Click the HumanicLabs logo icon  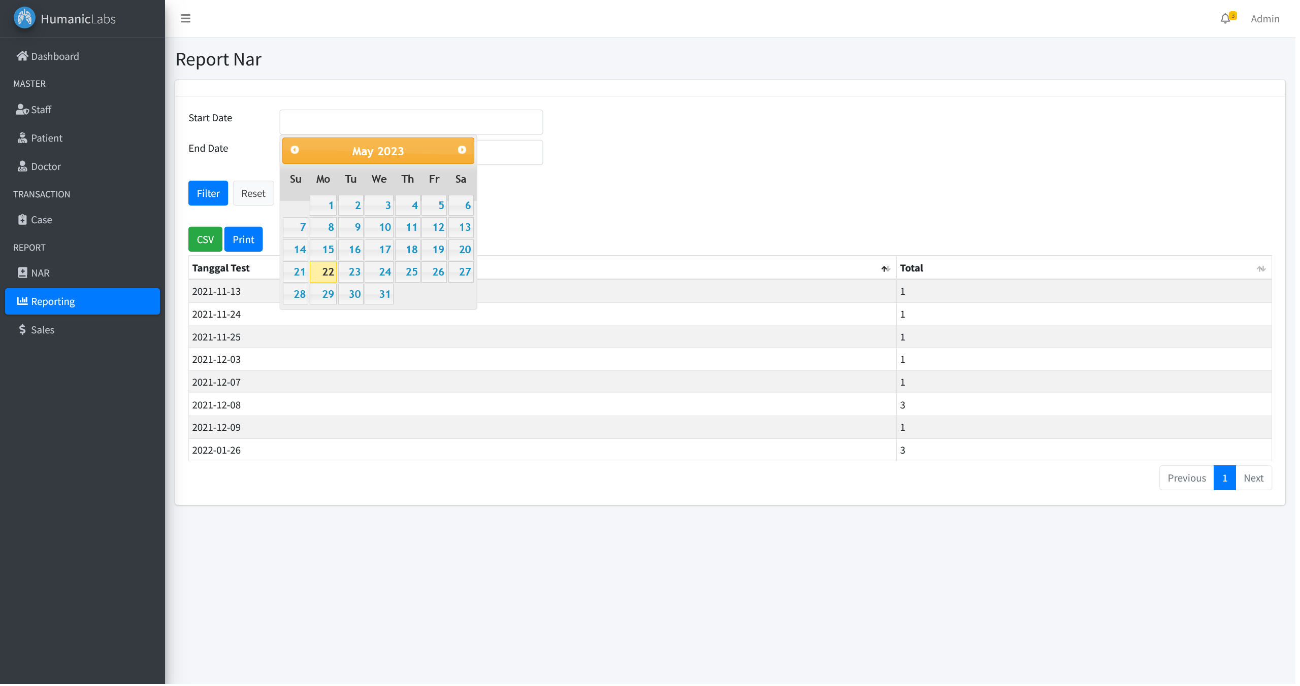click(24, 18)
